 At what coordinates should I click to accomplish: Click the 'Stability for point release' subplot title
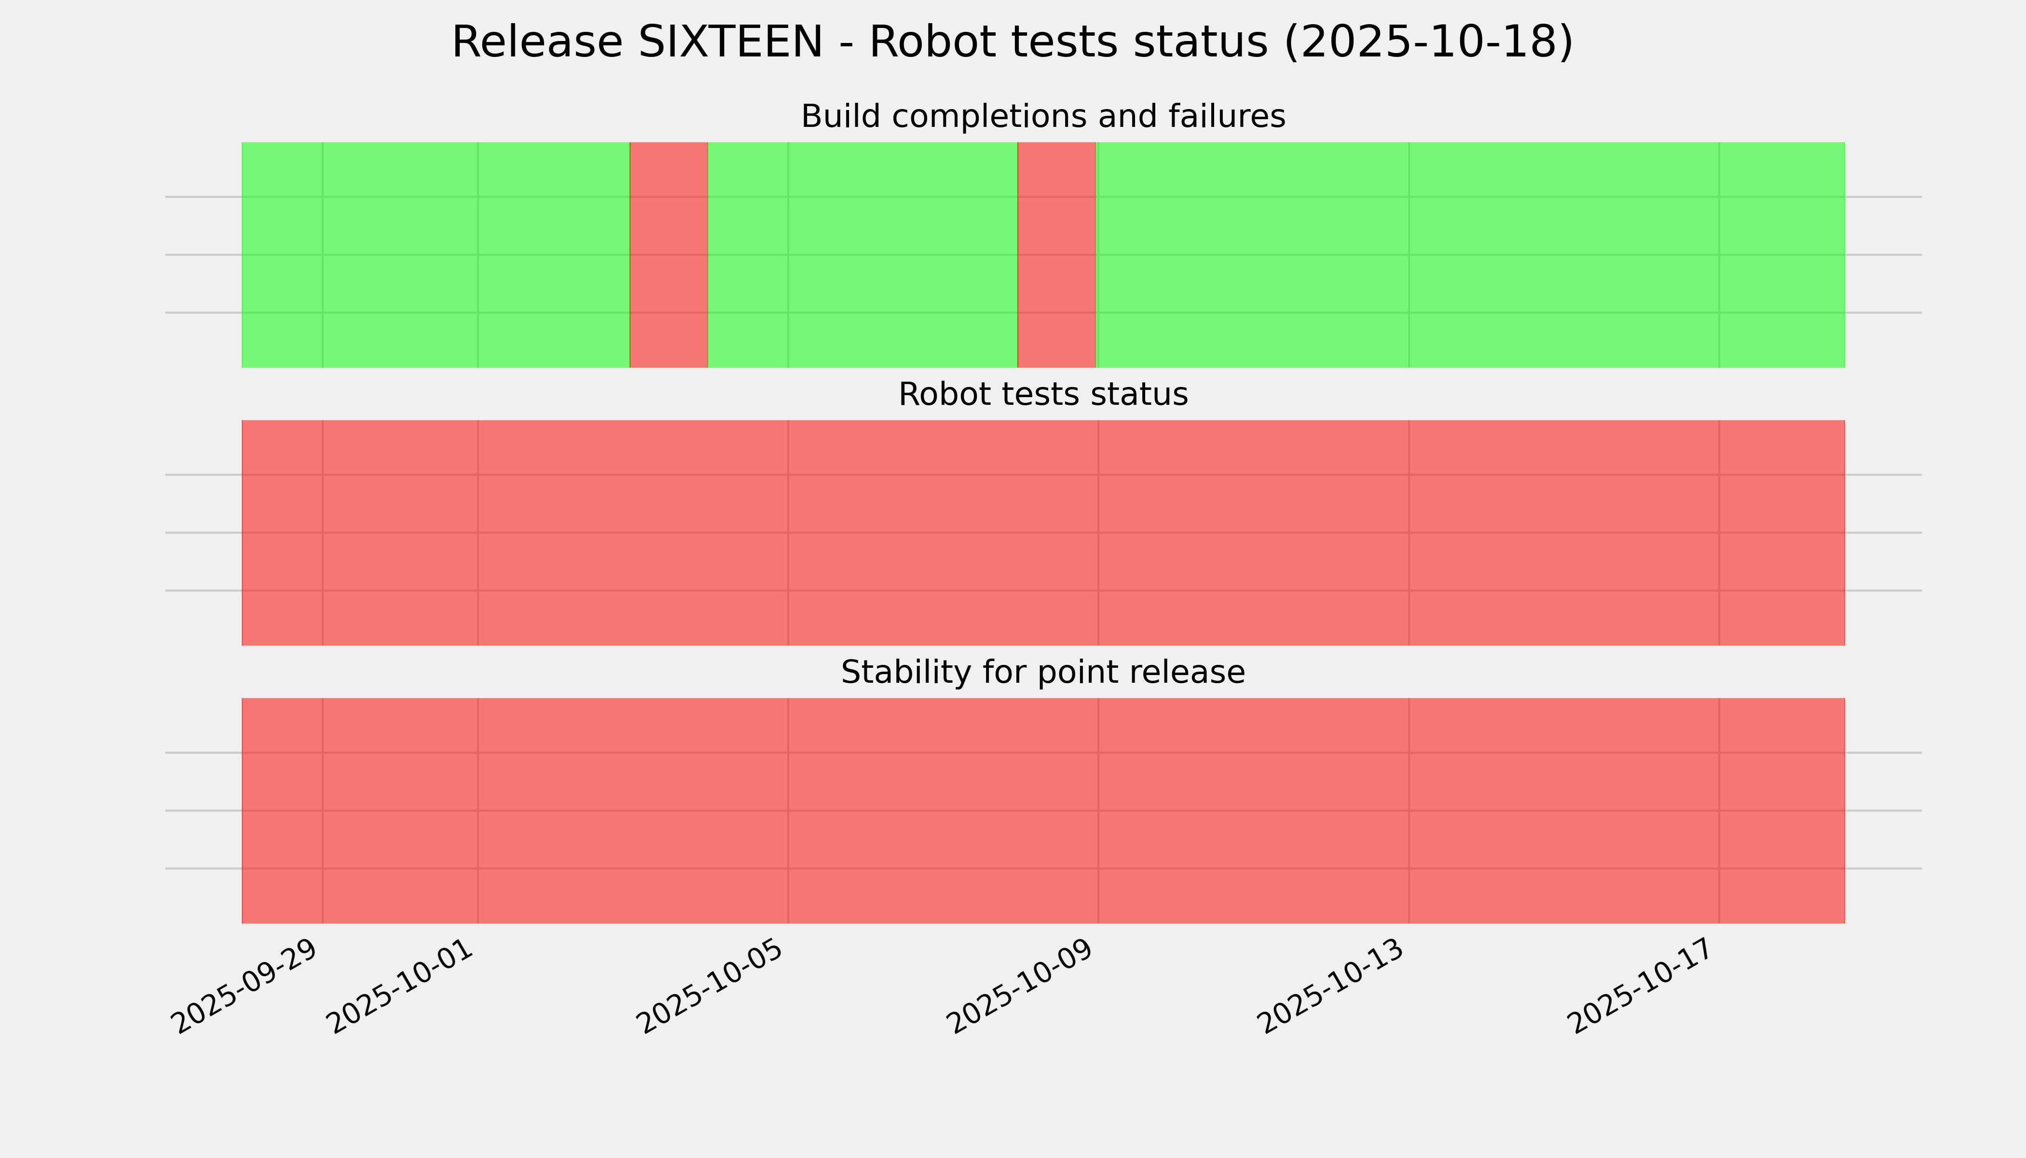(1042, 673)
